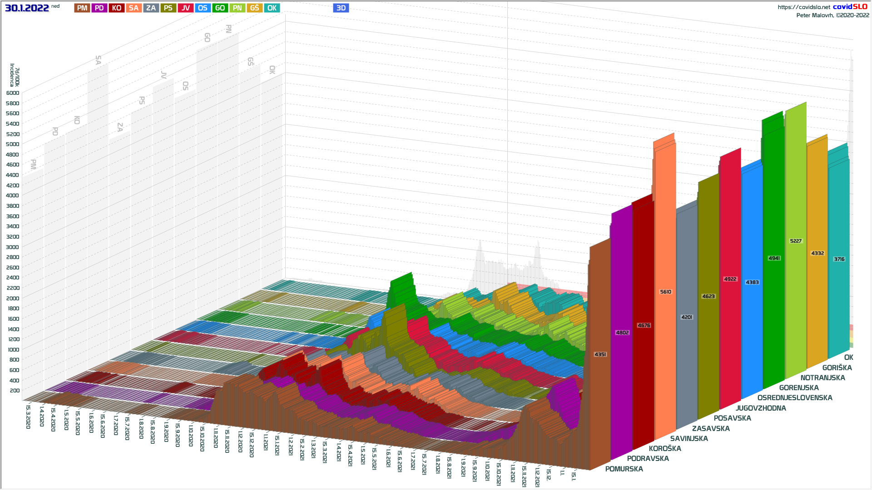The width and height of the screenshot is (872, 490).
Task: Select the OSREDNJESLOVENSKA axis label
Action: [x=794, y=398]
